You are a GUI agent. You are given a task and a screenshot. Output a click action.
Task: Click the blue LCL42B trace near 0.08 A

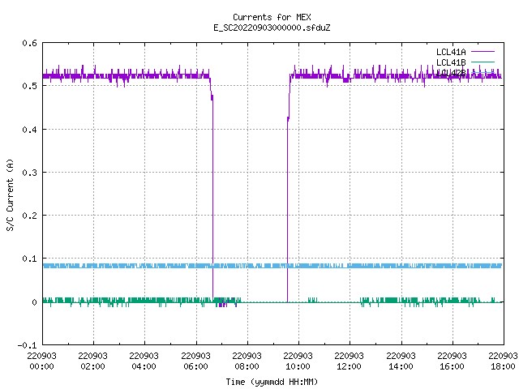[272, 266]
